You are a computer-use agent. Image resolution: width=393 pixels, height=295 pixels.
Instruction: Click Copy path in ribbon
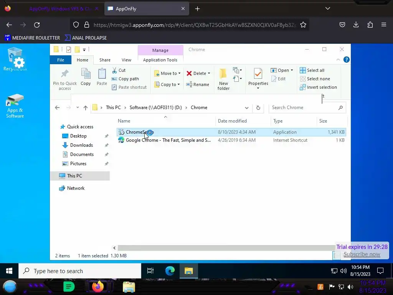click(125, 79)
